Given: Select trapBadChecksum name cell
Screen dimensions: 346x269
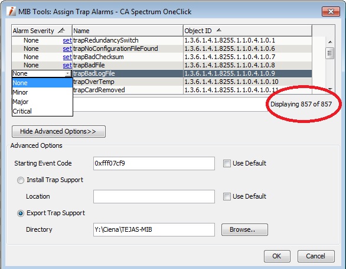Looking at the screenshot, I should click(x=128, y=57).
